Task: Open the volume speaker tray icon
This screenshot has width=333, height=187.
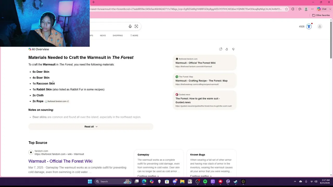Action: click(316, 182)
